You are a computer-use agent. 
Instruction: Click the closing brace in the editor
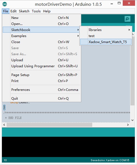(4, 107)
